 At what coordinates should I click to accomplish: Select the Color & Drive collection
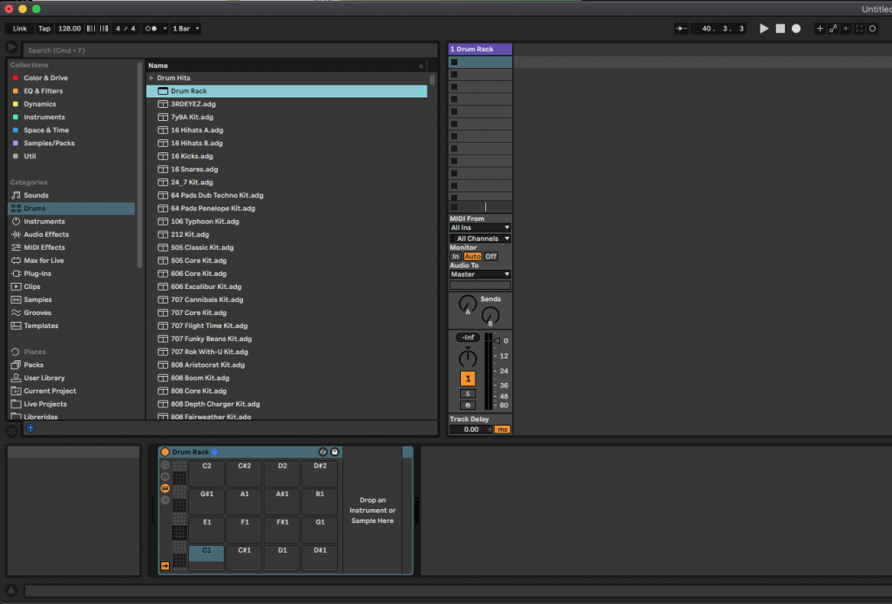click(45, 77)
